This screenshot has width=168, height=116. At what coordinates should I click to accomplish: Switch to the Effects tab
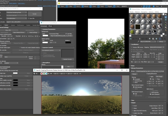click(50, 26)
